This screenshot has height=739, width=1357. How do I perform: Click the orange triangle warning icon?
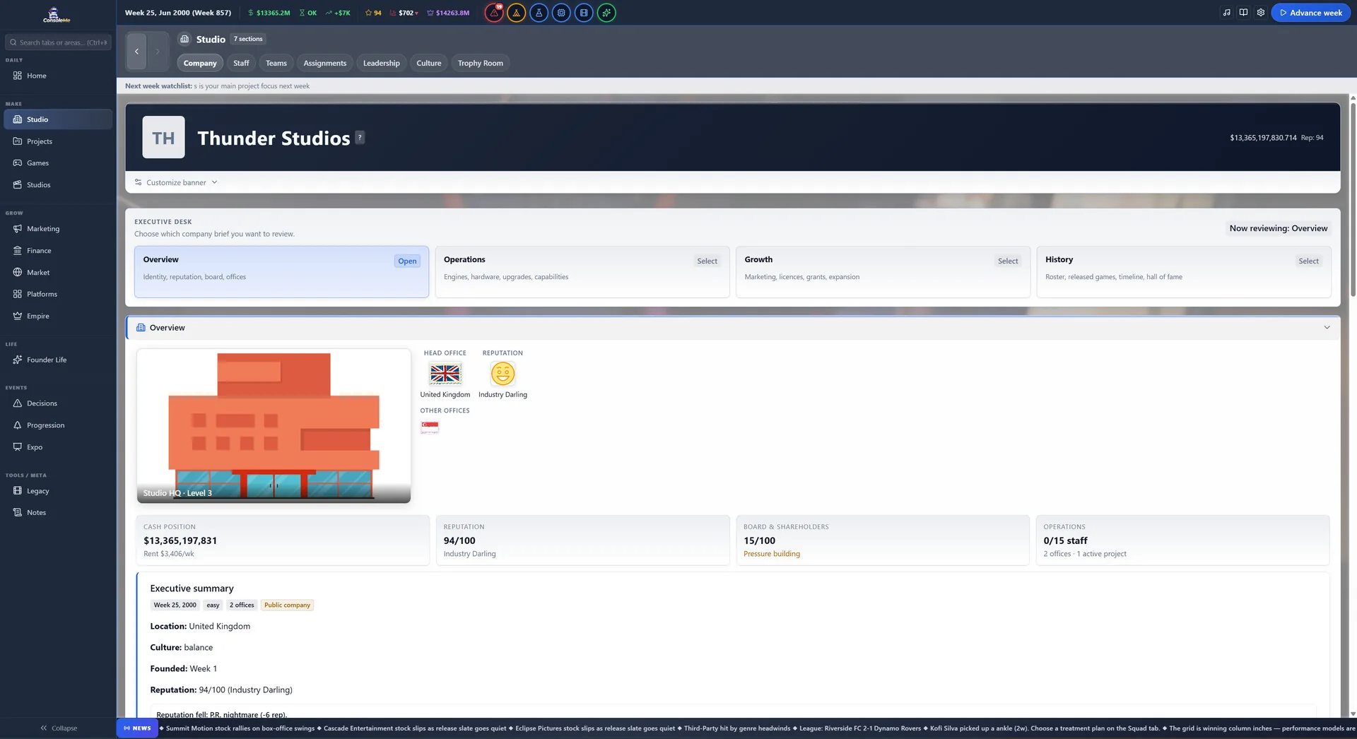517,13
